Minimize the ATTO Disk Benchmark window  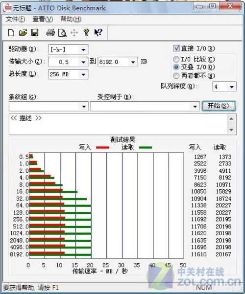pos(199,6)
